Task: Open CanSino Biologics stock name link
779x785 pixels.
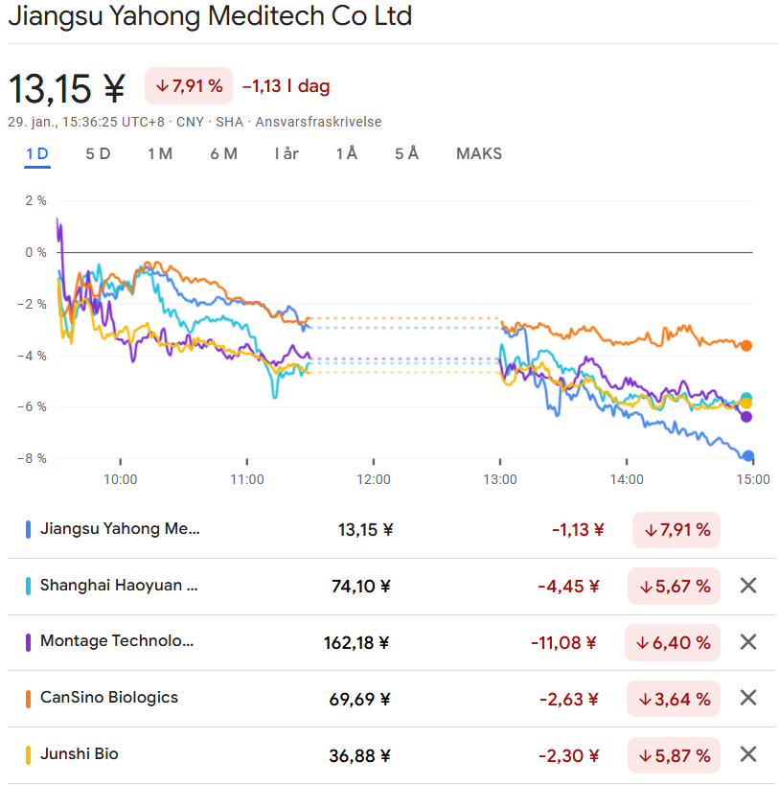Action: click(x=109, y=698)
